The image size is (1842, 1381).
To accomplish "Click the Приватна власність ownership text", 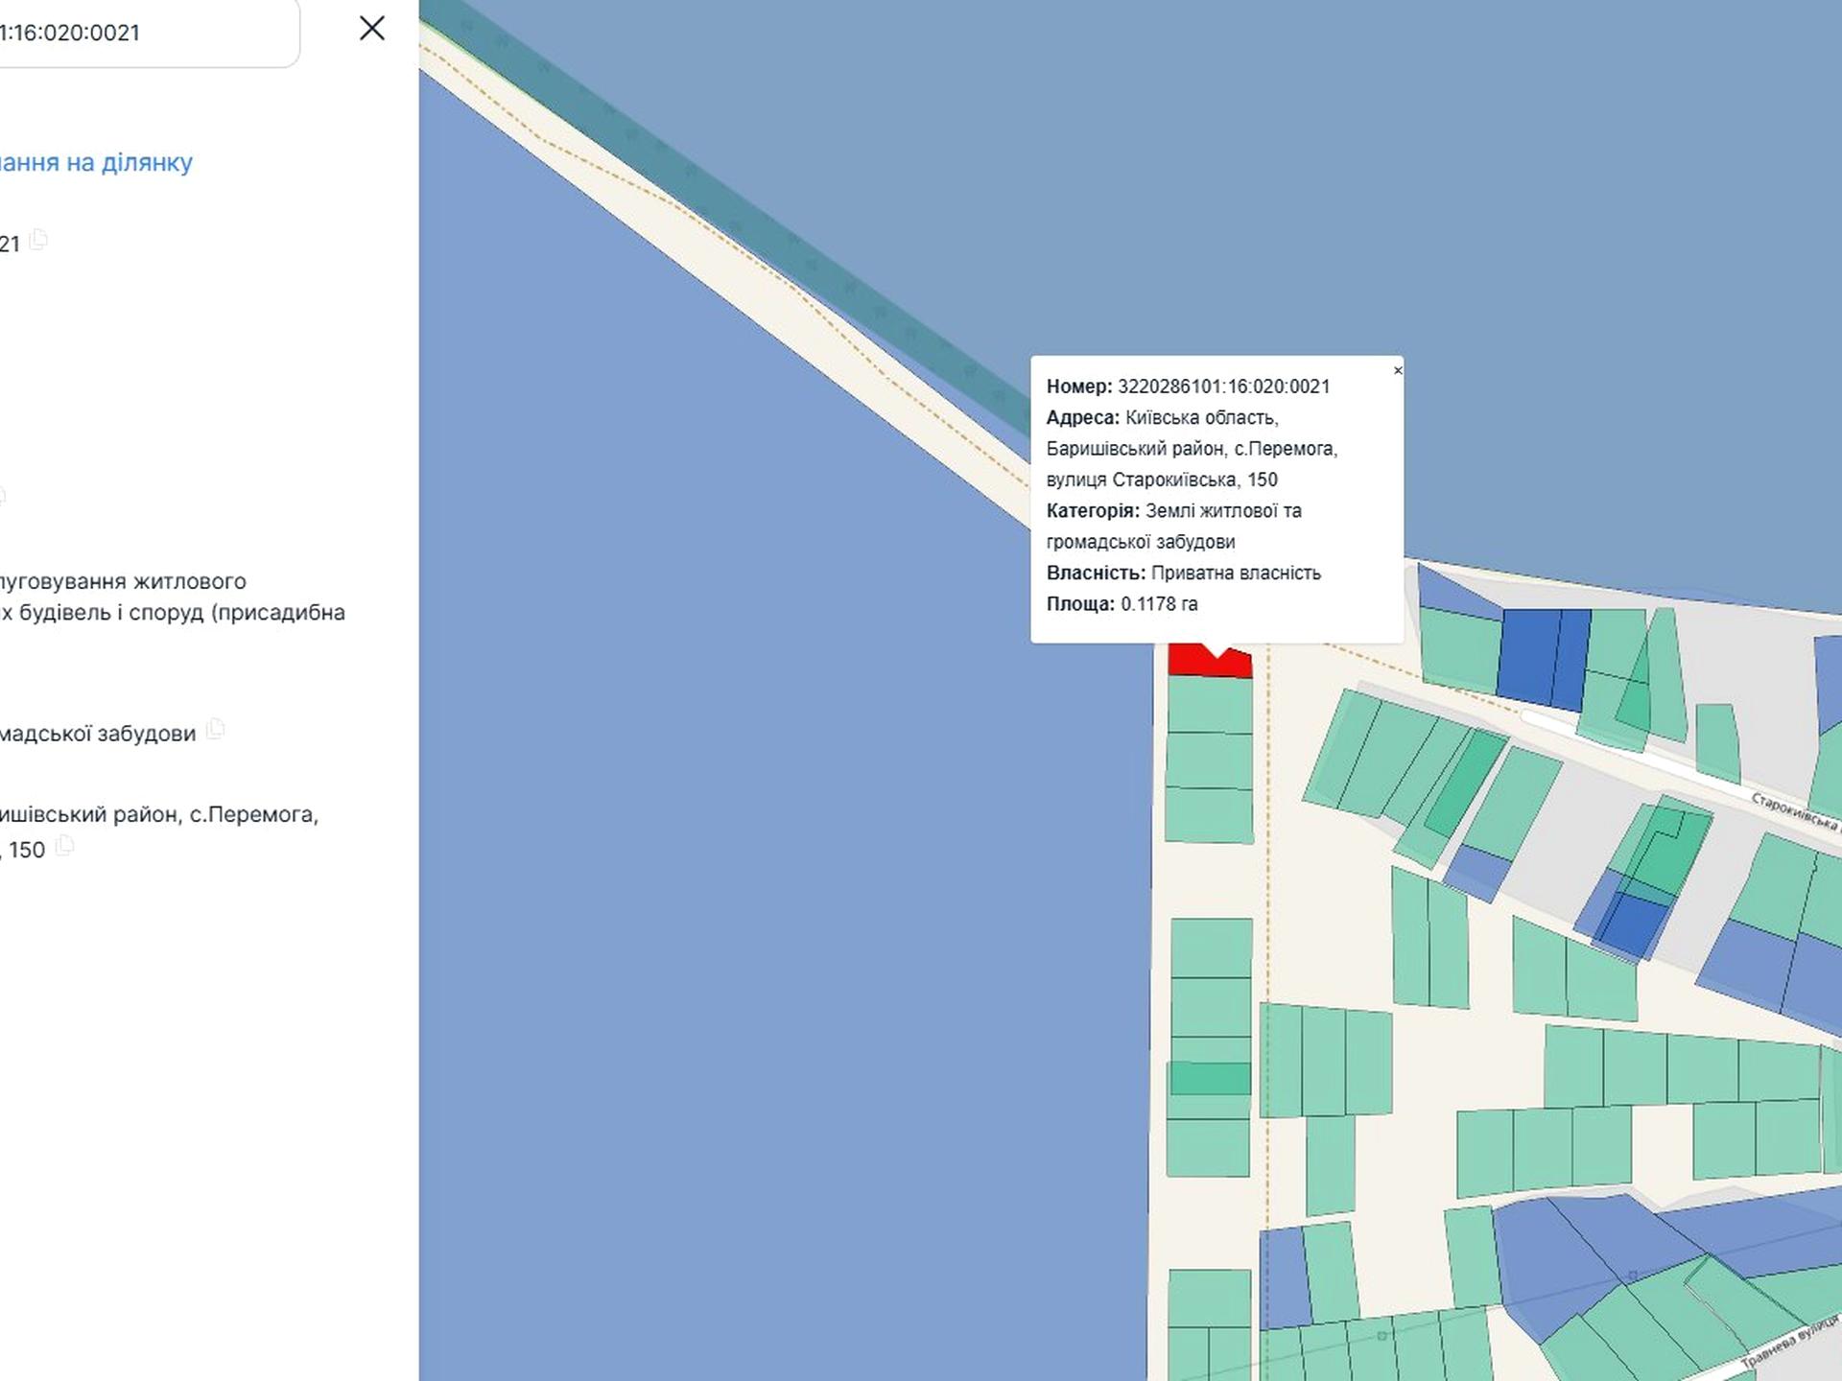I will tap(1236, 573).
